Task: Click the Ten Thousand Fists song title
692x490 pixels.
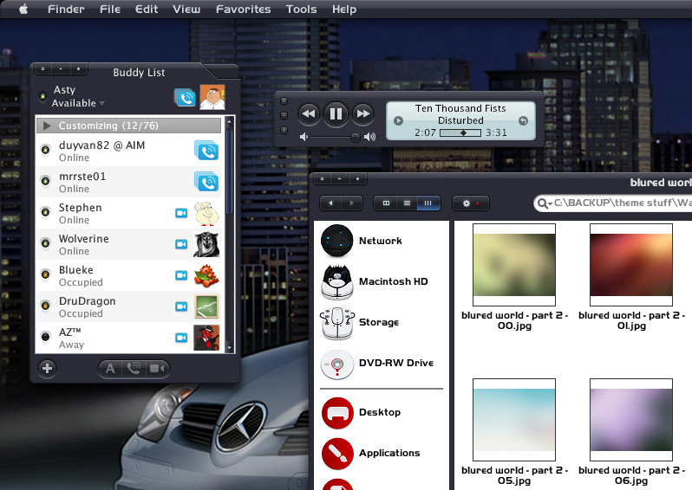Action: (x=460, y=108)
